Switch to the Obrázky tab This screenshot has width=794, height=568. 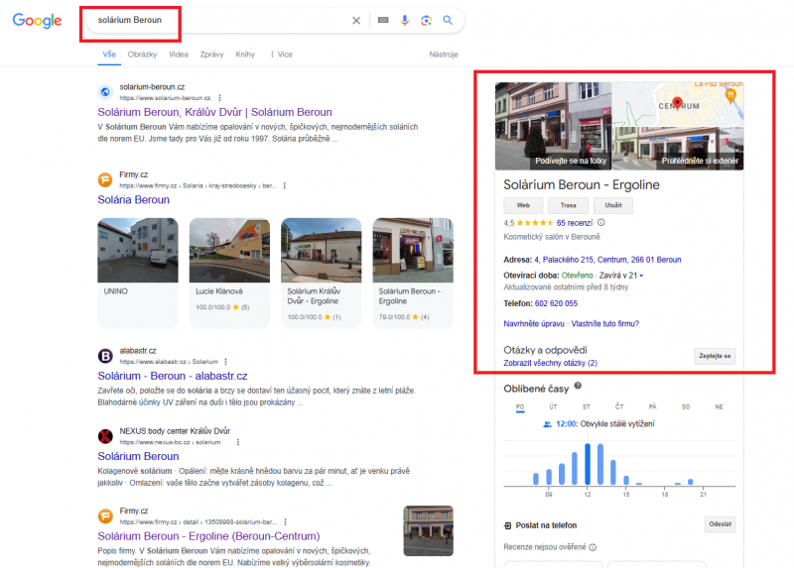click(x=142, y=55)
